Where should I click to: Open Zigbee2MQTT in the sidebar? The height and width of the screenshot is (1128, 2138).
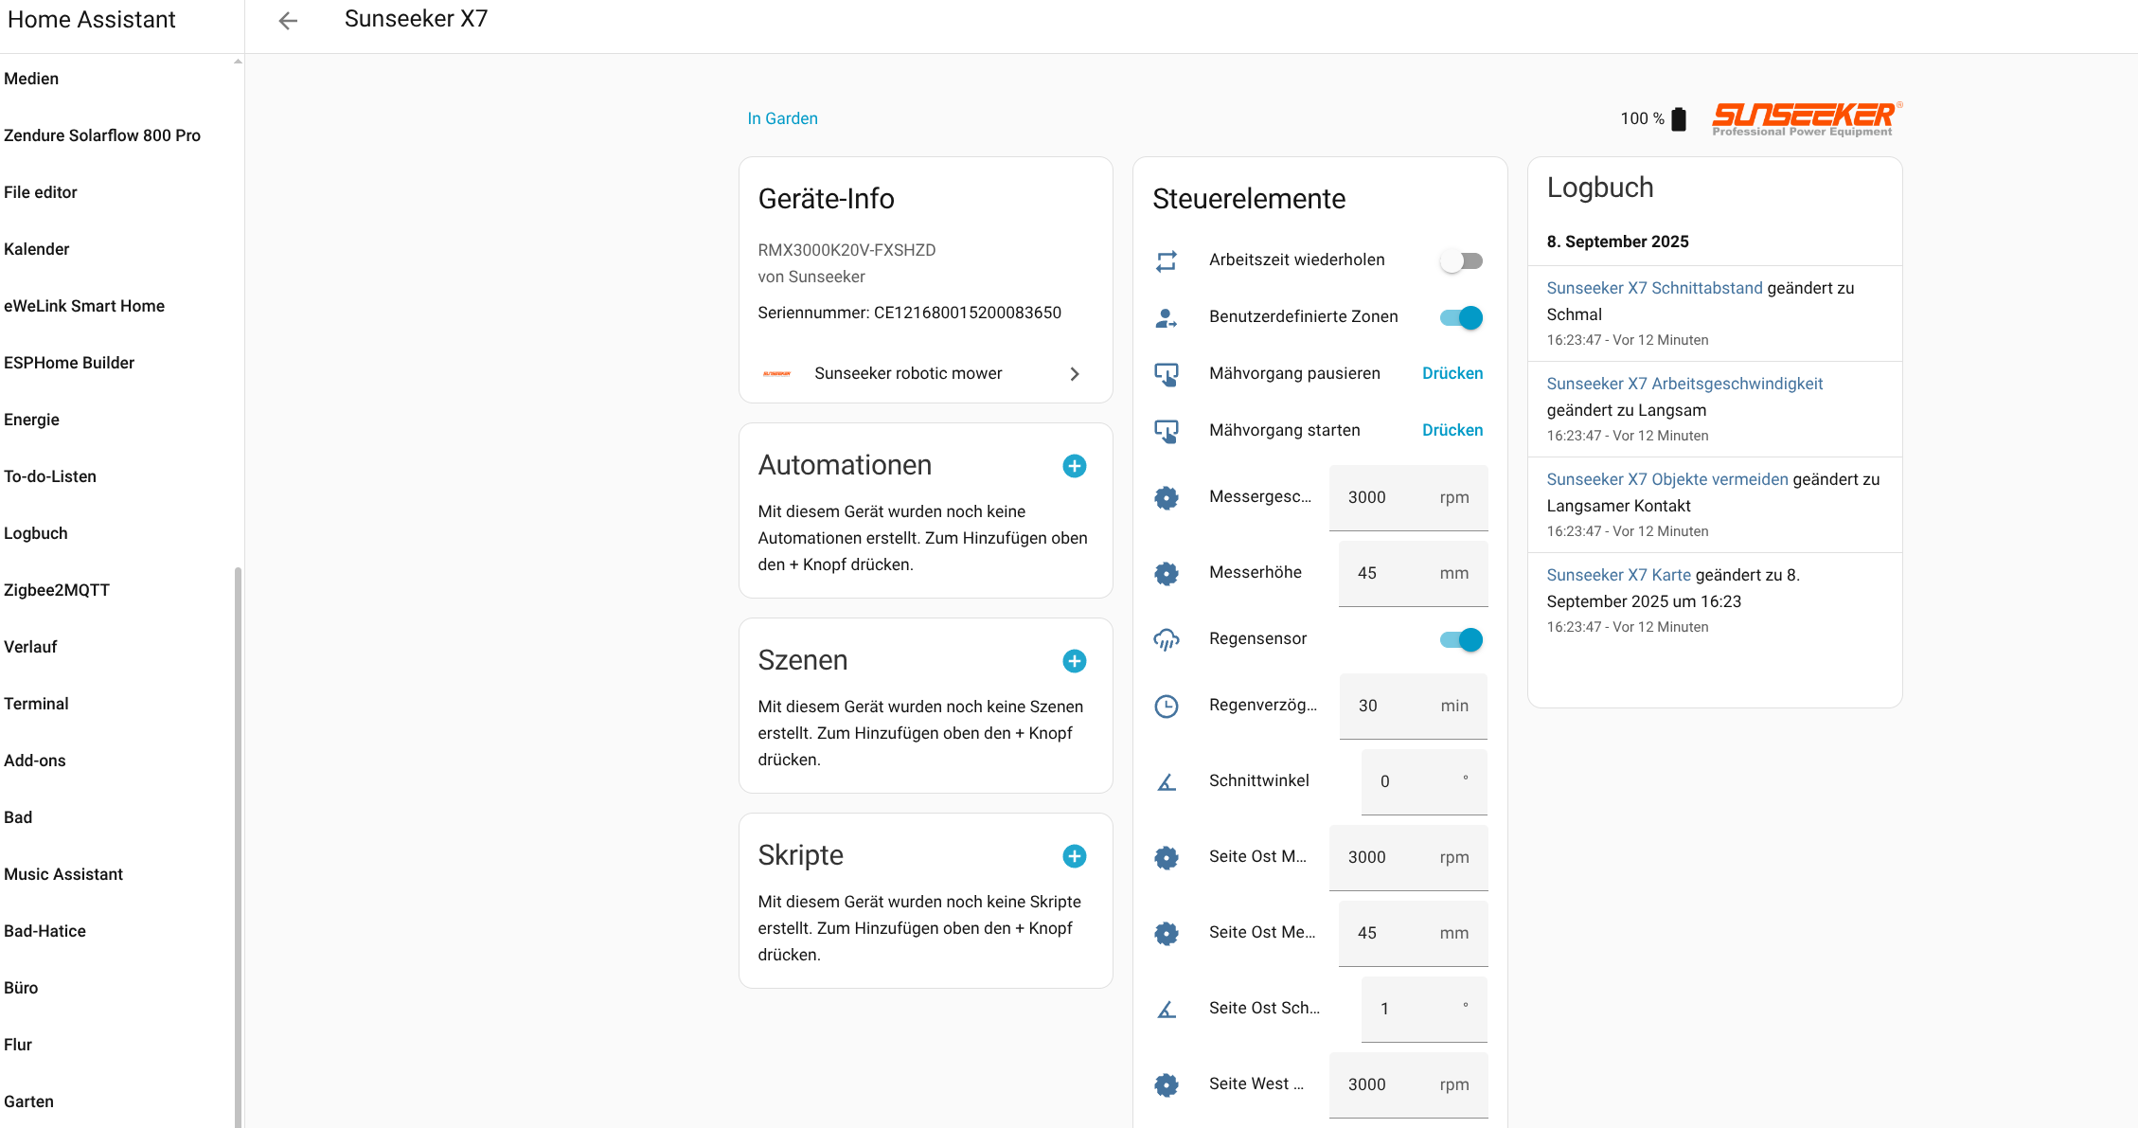(x=57, y=590)
